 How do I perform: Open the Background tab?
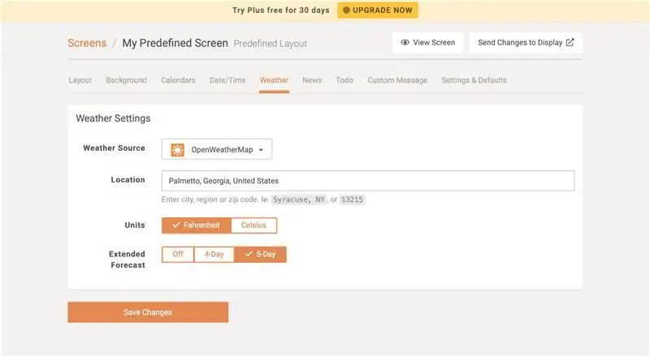pos(126,80)
